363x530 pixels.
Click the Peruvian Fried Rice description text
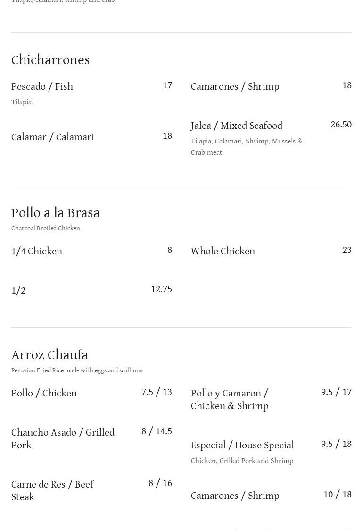pos(77,370)
